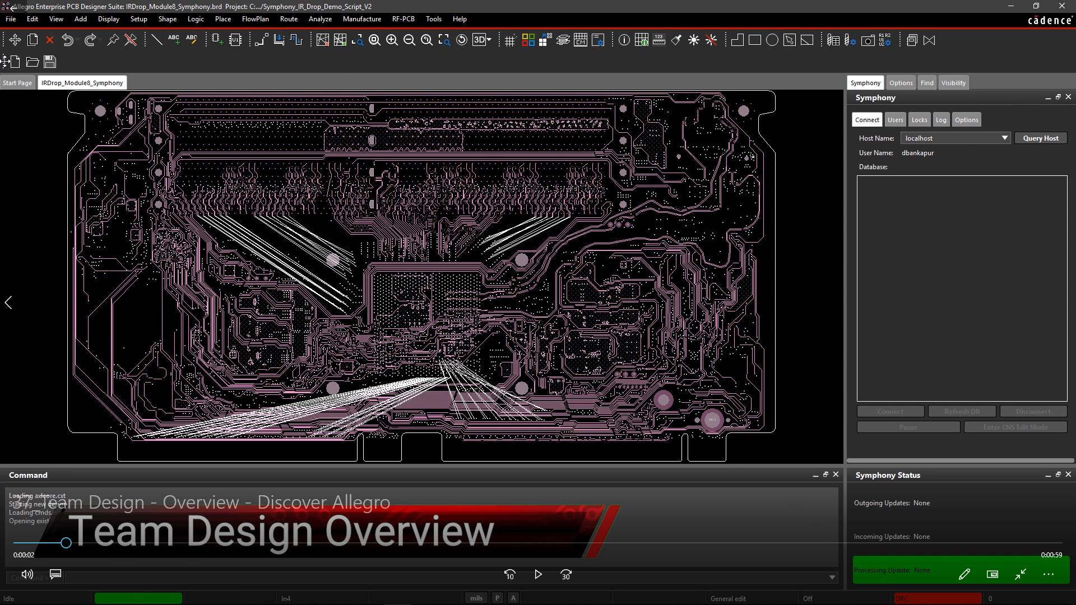
Task: Open the Options panel tab beside Symphony
Action: 901,83
